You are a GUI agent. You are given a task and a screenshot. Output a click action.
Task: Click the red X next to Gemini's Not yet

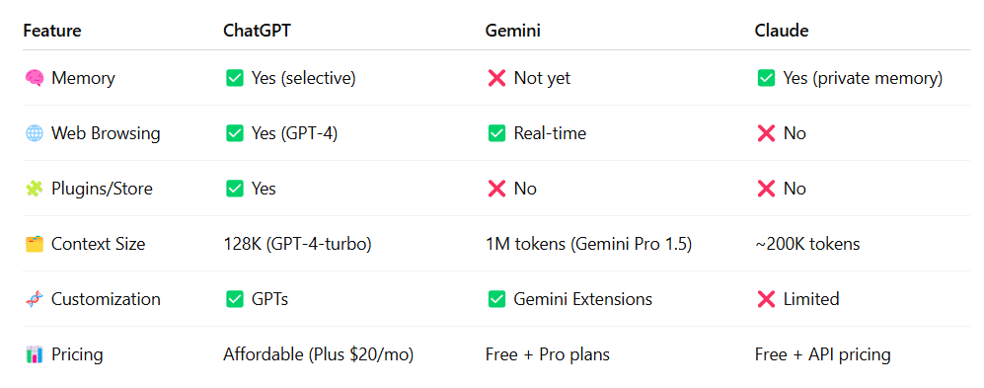click(496, 78)
